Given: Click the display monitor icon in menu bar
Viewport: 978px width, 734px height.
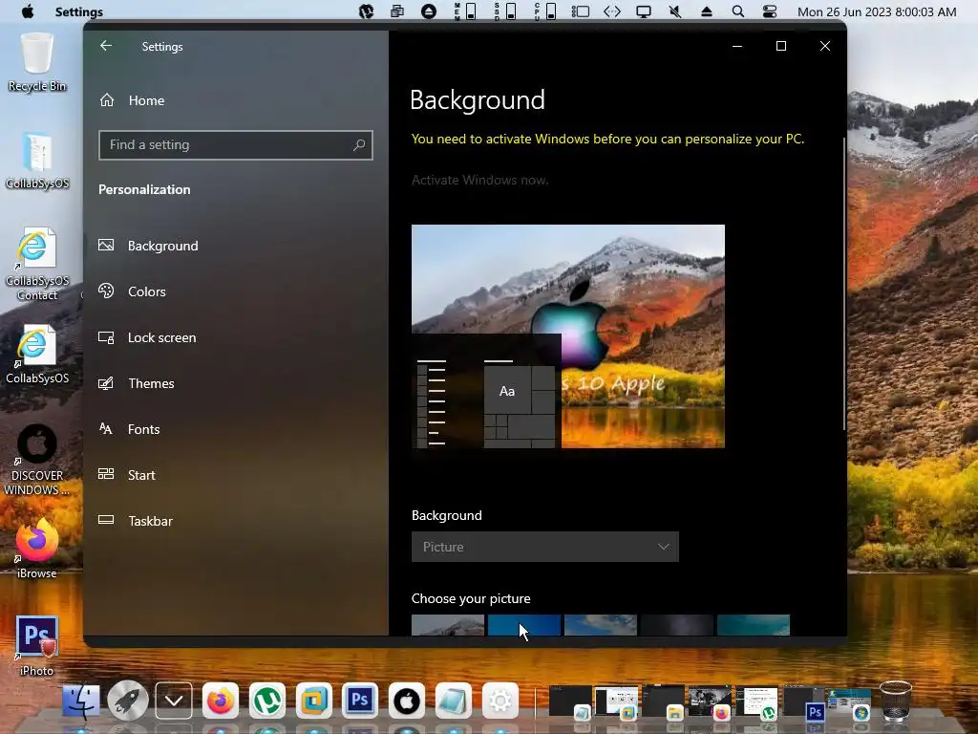Looking at the screenshot, I should (x=643, y=11).
